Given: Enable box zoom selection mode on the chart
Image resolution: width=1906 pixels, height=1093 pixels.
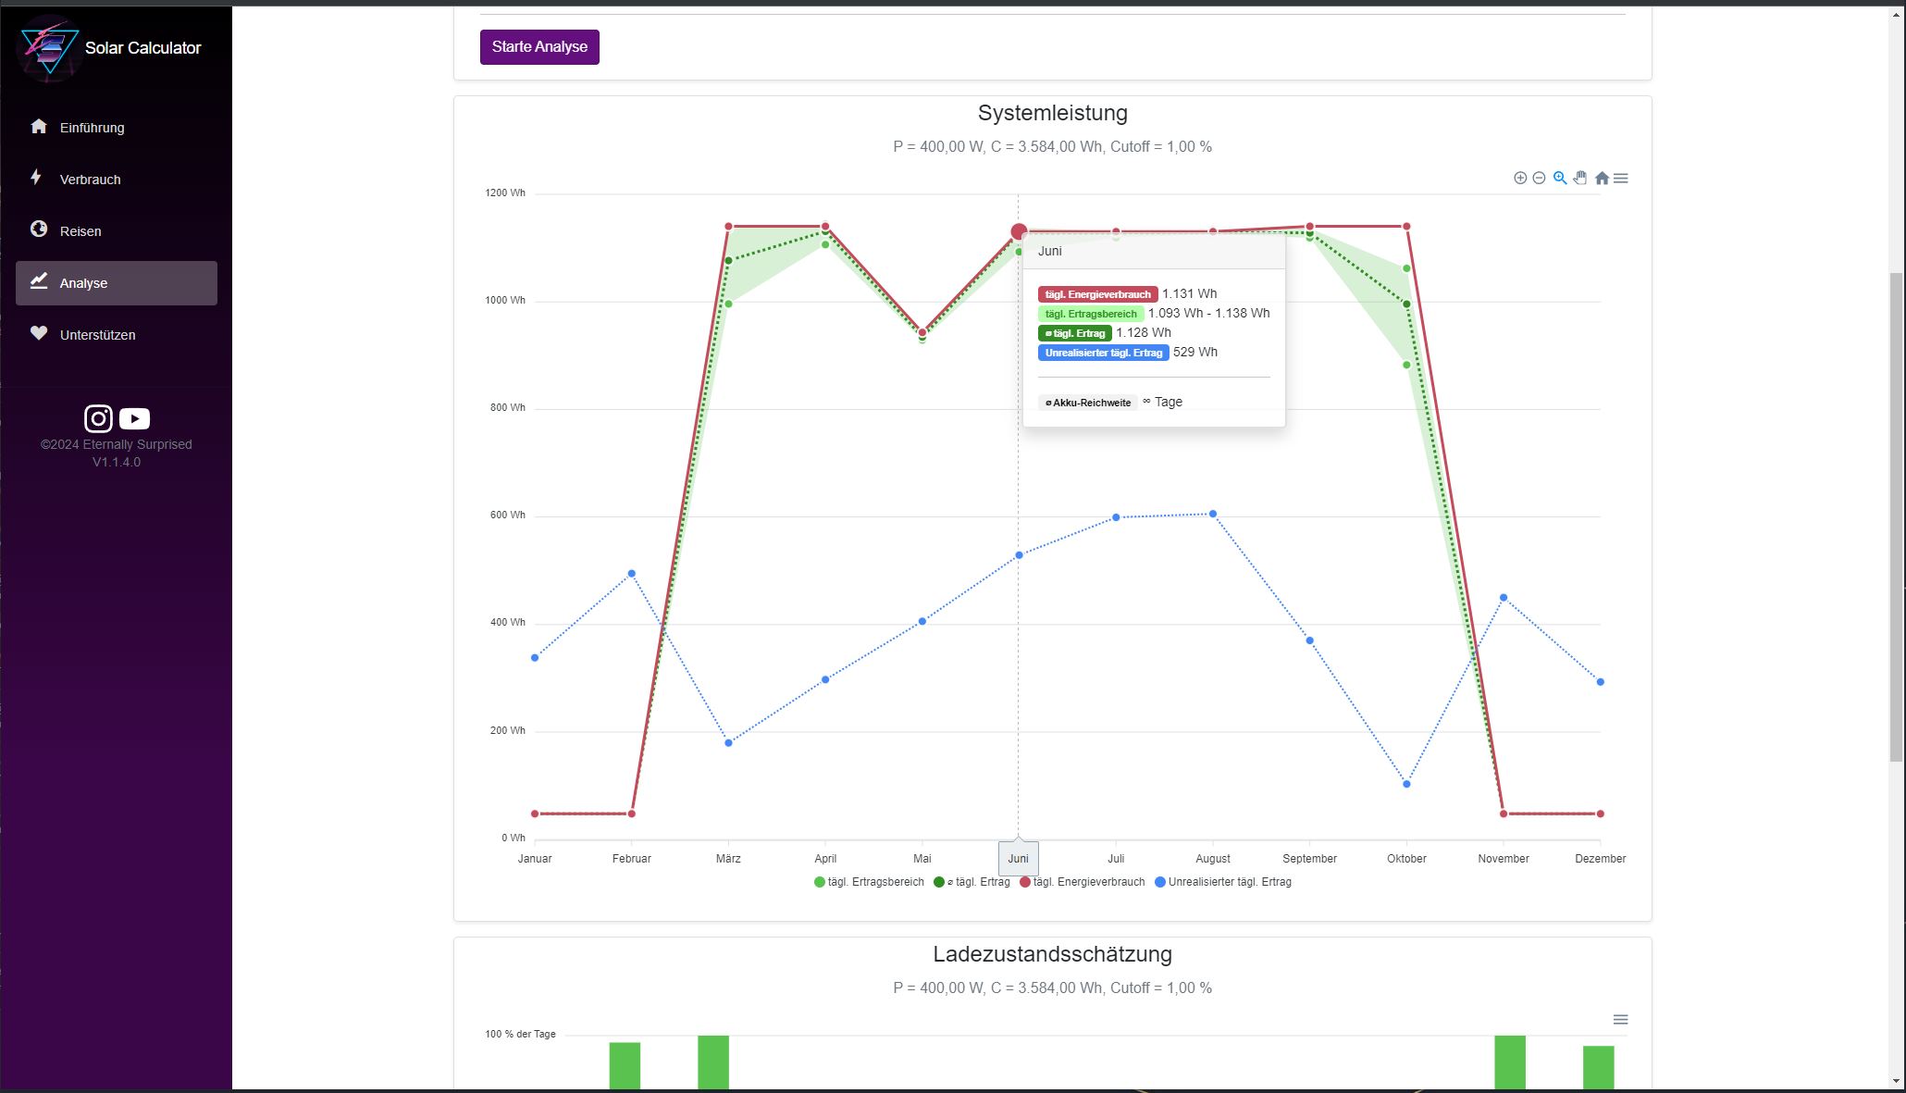Looking at the screenshot, I should point(1560,178).
